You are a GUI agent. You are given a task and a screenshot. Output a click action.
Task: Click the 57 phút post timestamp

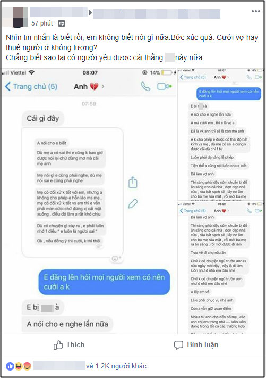(x=42, y=23)
